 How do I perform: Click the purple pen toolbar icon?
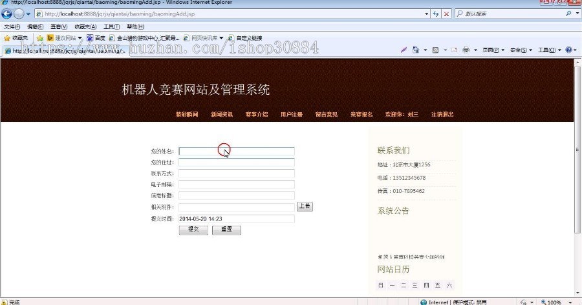click(404, 50)
